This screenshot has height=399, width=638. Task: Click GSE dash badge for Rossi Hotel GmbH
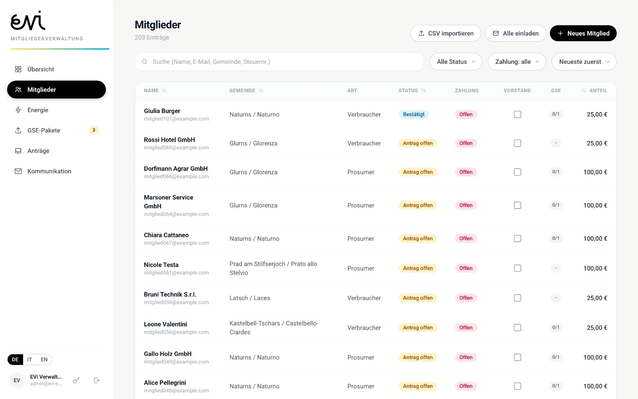[556, 143]
